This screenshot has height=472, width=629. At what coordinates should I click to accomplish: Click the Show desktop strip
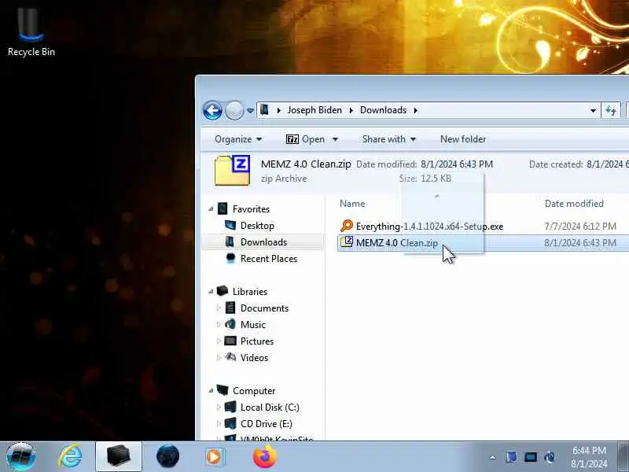pyautogui.click(x=623, y=457)
